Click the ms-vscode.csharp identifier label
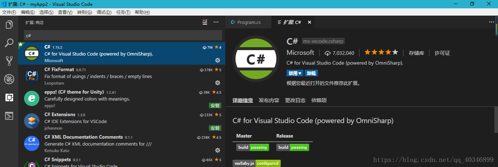 click(x=323, y=41)
